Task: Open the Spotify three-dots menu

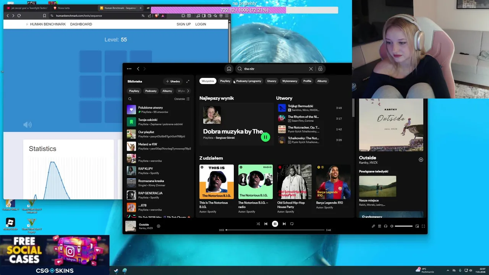Action: 129,69
